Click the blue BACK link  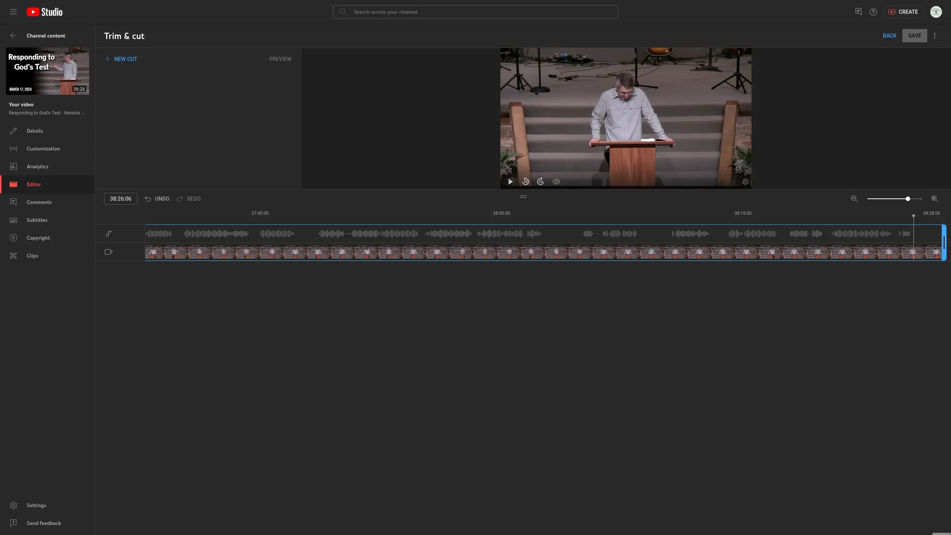[889, 36]
